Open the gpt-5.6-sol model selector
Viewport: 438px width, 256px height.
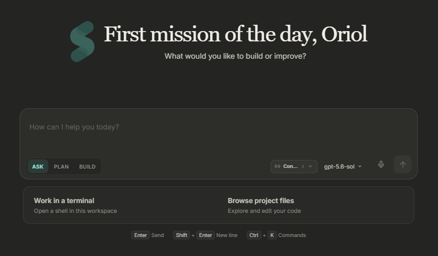coord(343,166)
